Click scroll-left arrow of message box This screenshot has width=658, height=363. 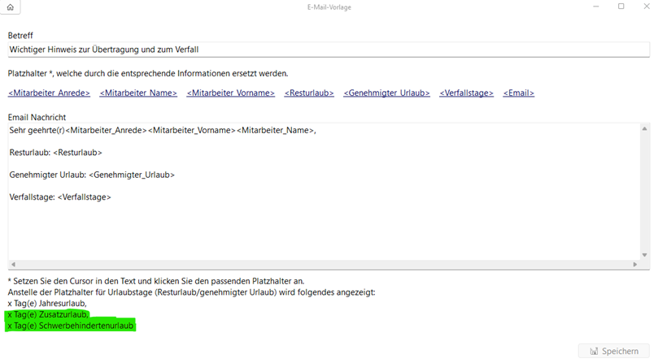[x=13, y=265]
